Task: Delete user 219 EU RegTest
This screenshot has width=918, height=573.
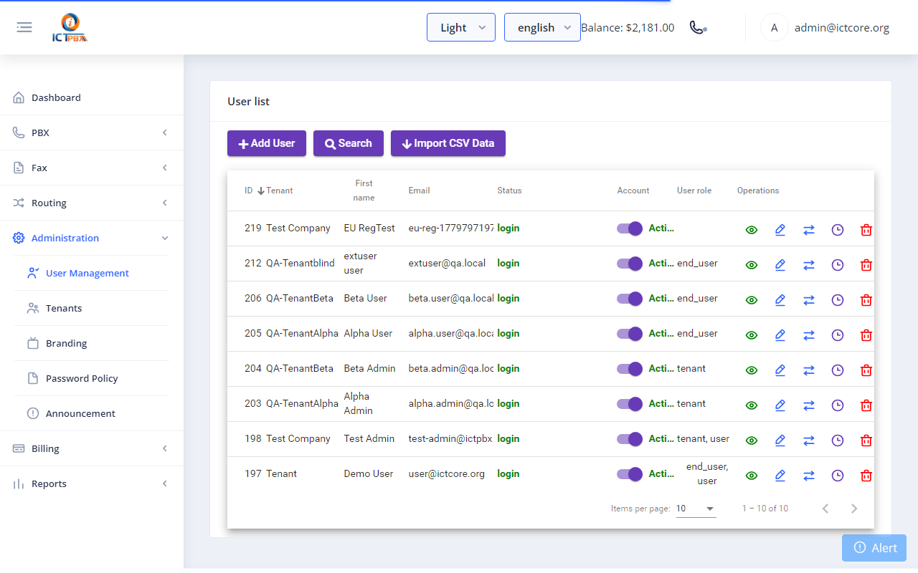Action: pyautogui.click(x=866, y=230)
